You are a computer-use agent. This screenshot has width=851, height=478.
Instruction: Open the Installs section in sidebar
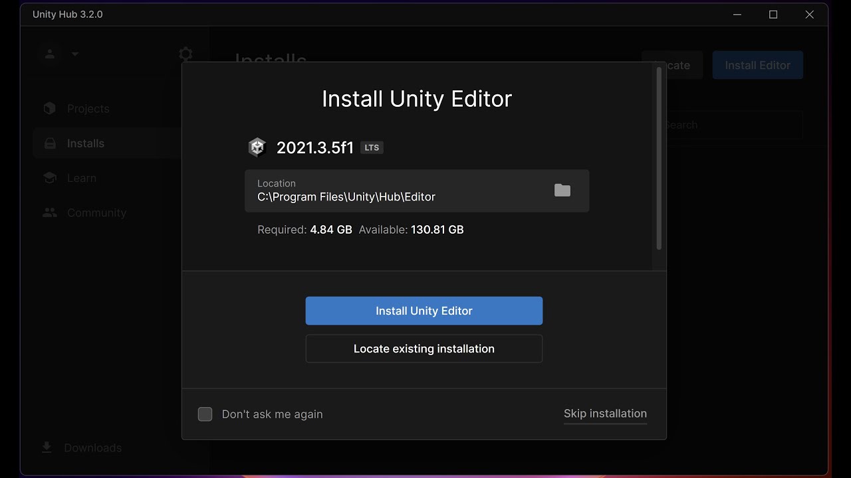pos(106,143)
